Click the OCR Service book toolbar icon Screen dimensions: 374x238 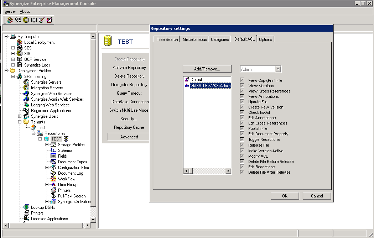tap(34, 20)
